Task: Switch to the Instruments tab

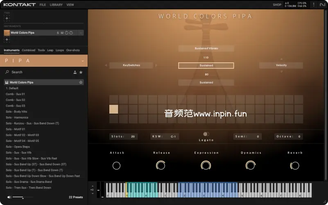Action: [x=11, y=50]
